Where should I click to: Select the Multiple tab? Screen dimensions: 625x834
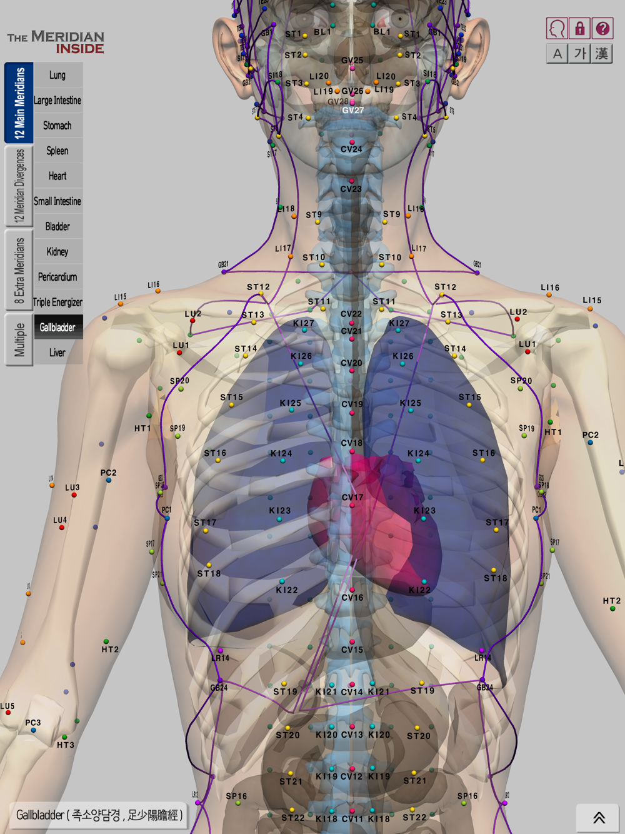pos(19,340)
